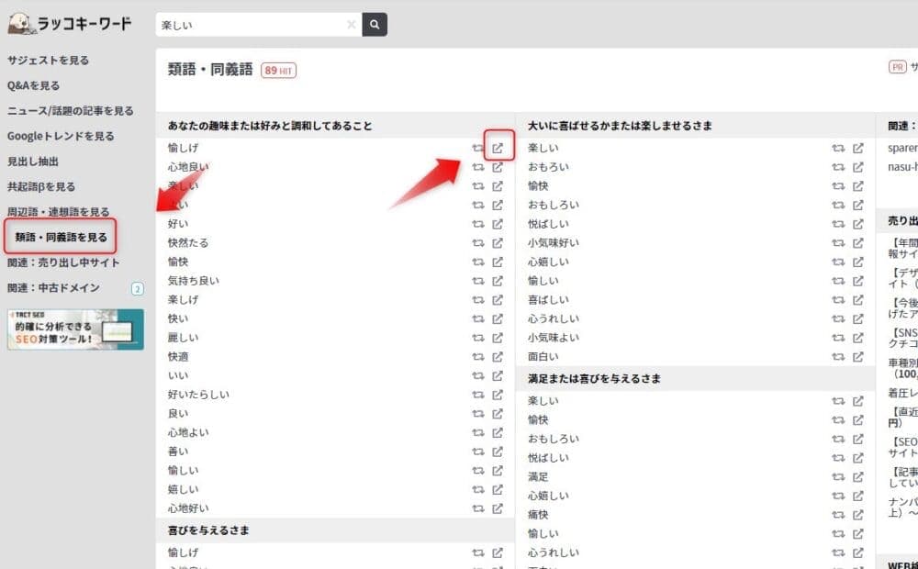Click the ラッコキーワード otter logo
The width and height of the screenshot is (918, 569).
coord(70,24)
